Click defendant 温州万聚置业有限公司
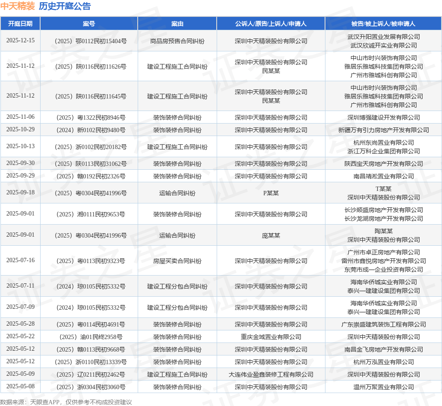This screenshot has width=442, height=406. [384, 387]
